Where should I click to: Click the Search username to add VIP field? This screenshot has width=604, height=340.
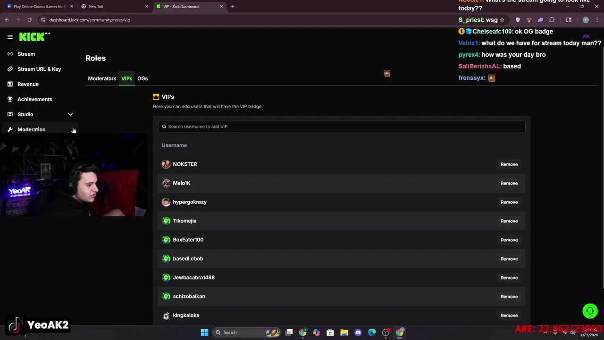tap(341, 127)
